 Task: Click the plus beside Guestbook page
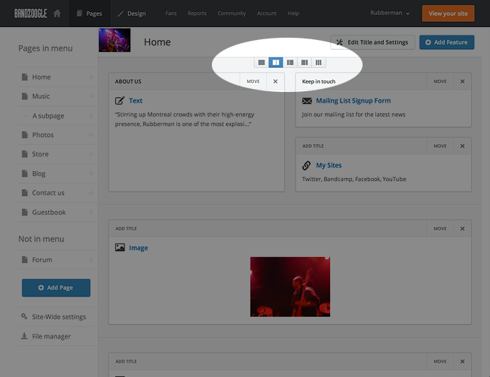pyautogui.click(x=91, y=213)
